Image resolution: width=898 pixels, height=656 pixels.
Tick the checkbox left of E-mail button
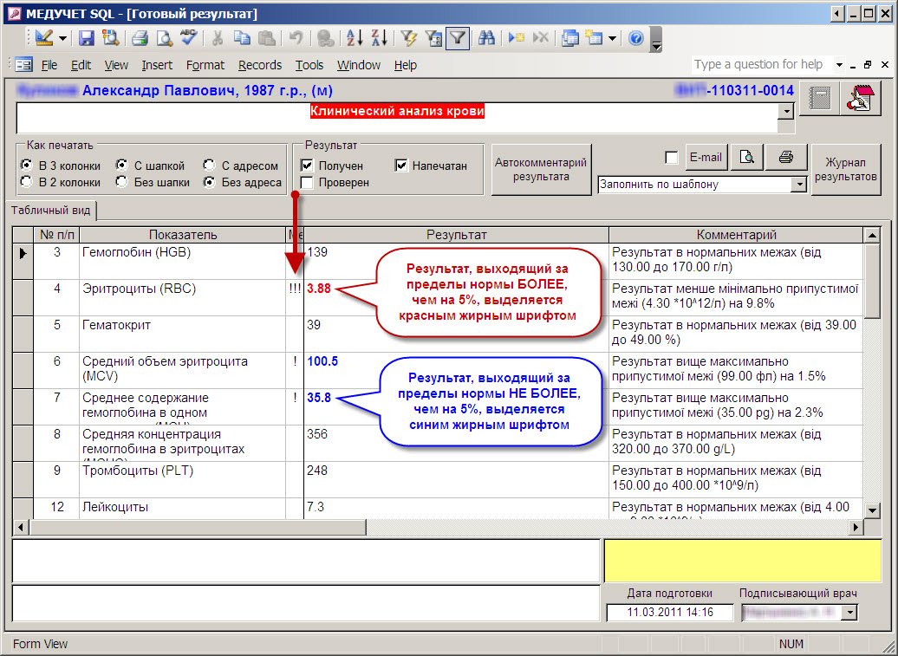672,158
